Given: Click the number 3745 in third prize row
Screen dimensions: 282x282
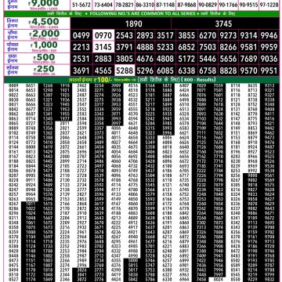Looking at the screenshot, I should tap(223, 23).
